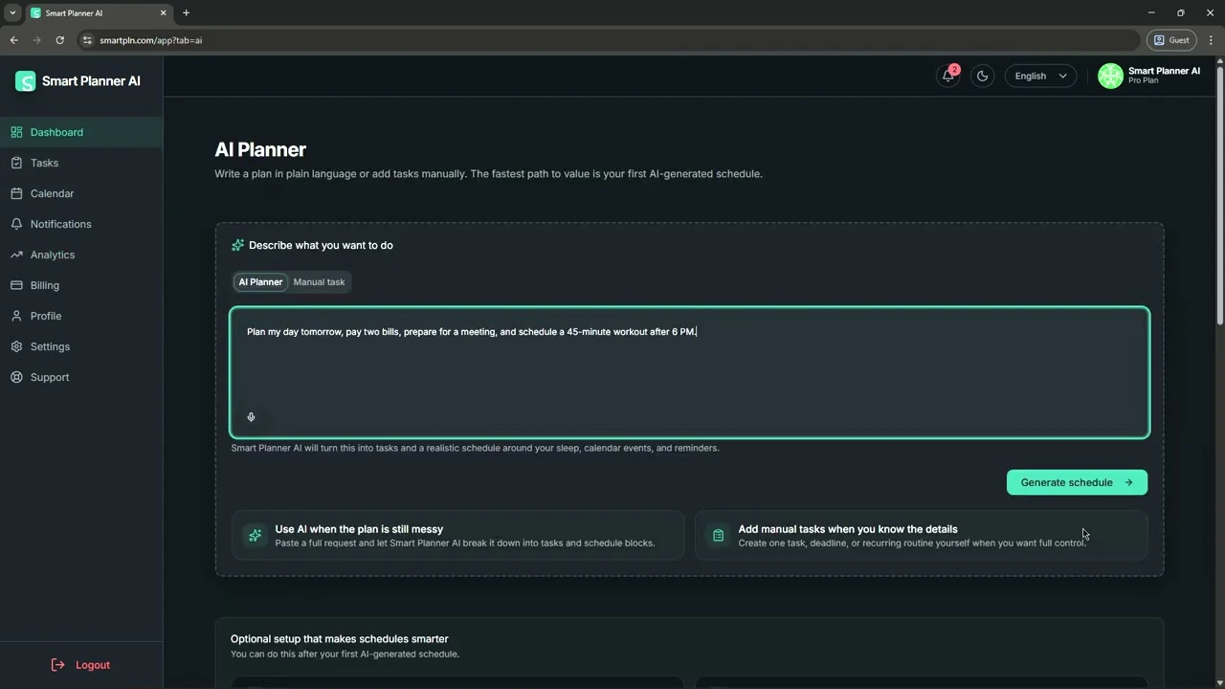Click the Settings gear icon in sidebar

tap(16, 346)
